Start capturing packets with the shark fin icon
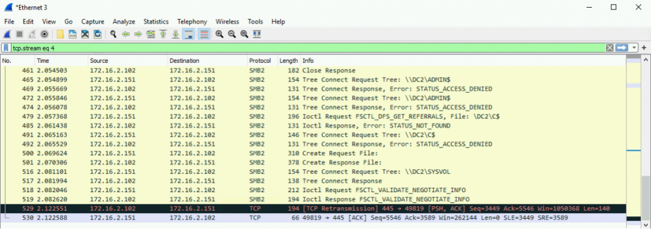The height and width of the screenshot is (229, 651). [7, 34]
